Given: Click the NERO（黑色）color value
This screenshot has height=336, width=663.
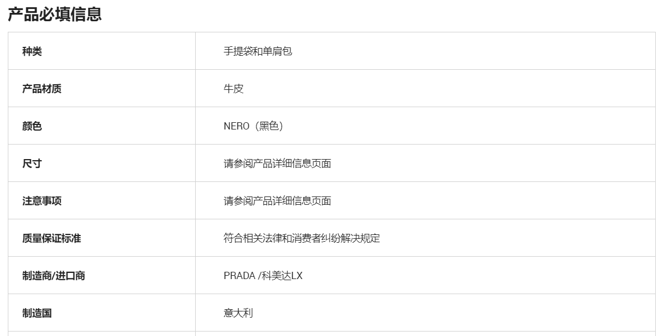Looking at the screenshot, I should [254, 126].
